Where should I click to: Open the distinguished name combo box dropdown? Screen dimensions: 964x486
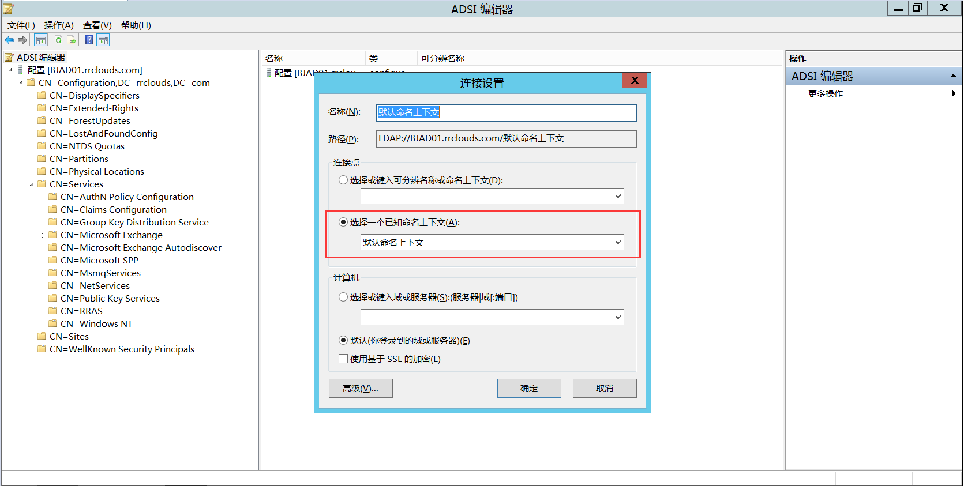(x=618, y=196)
